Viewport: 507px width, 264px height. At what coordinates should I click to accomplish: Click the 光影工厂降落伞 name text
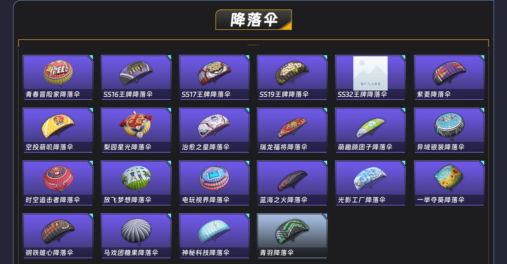[362, 200]
